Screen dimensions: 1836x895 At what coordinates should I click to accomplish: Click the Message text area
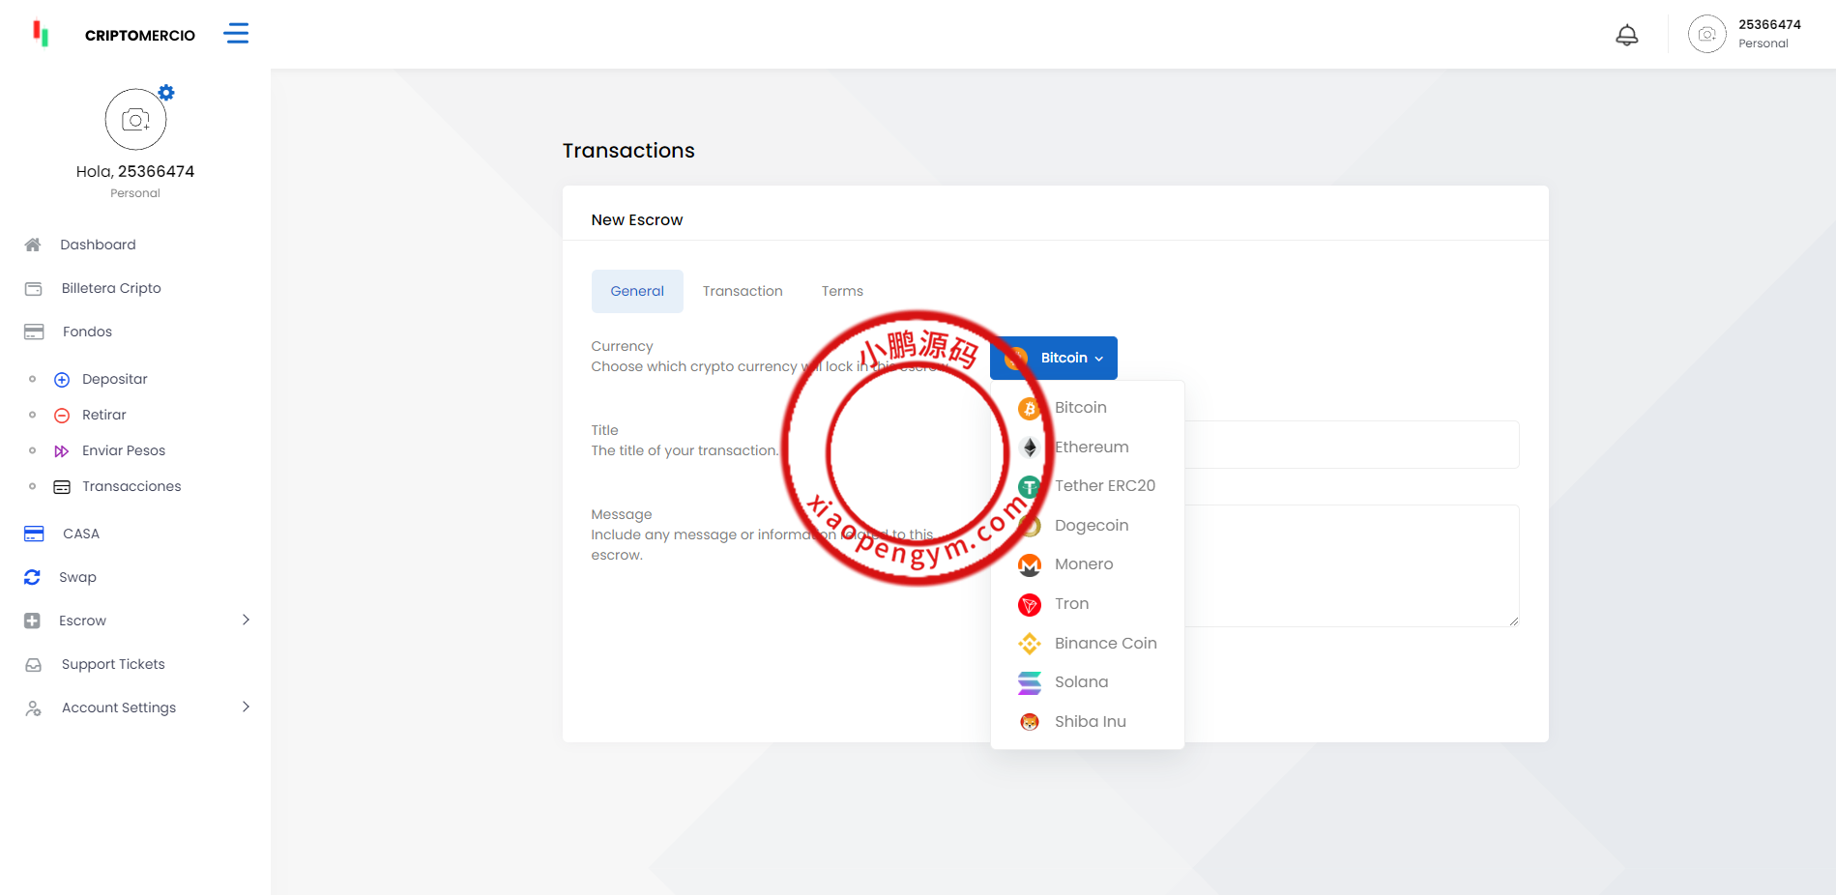pyautogui.click(x=1352, y=565)
